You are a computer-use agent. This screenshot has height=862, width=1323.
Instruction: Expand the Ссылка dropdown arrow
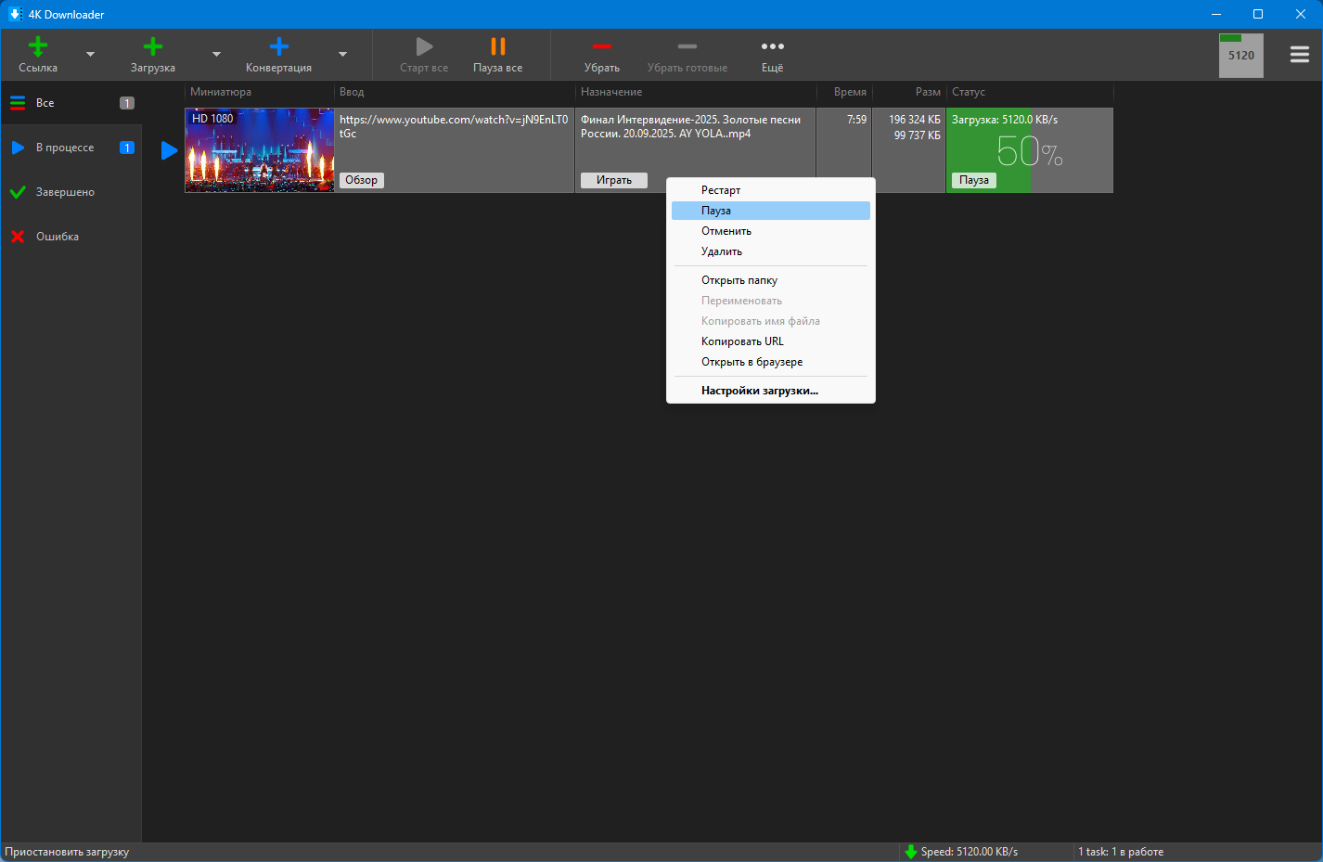tap(90, 55)
